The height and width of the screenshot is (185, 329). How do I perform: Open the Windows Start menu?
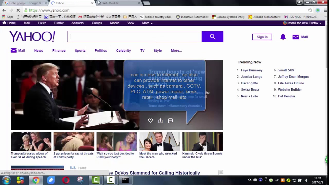tap(6, 180)
